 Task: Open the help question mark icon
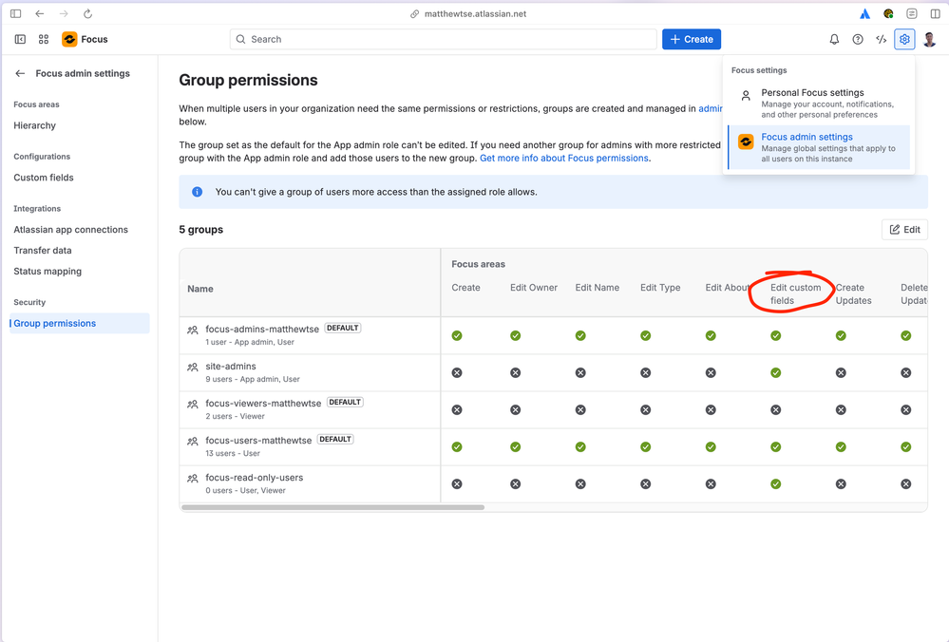(x=858, y=39)
